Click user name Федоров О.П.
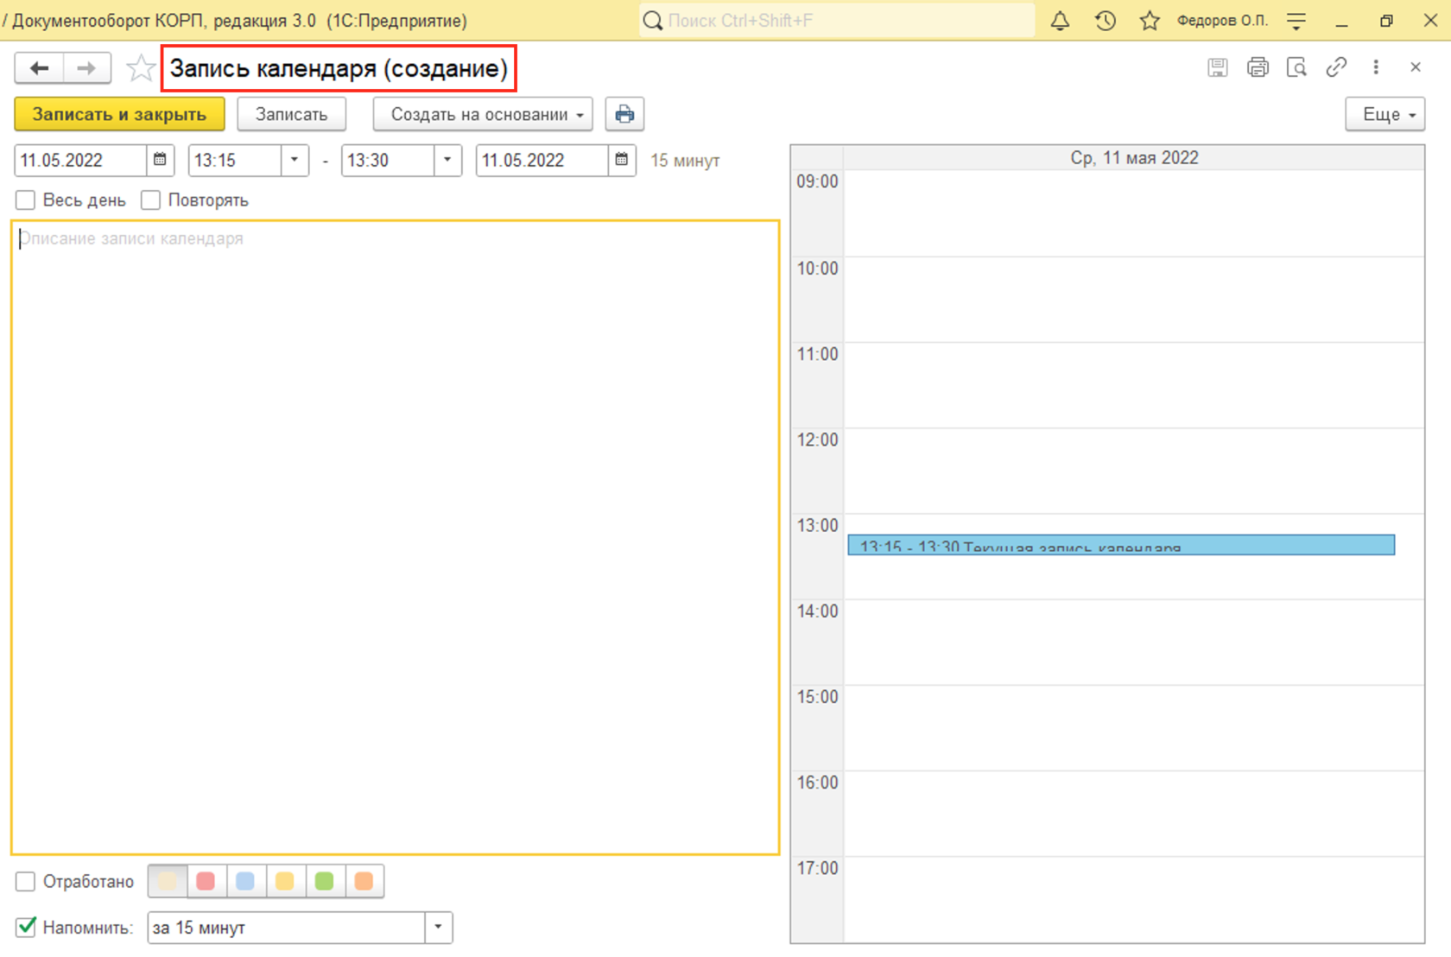1451x957 pixels. tap(1222, 21)
